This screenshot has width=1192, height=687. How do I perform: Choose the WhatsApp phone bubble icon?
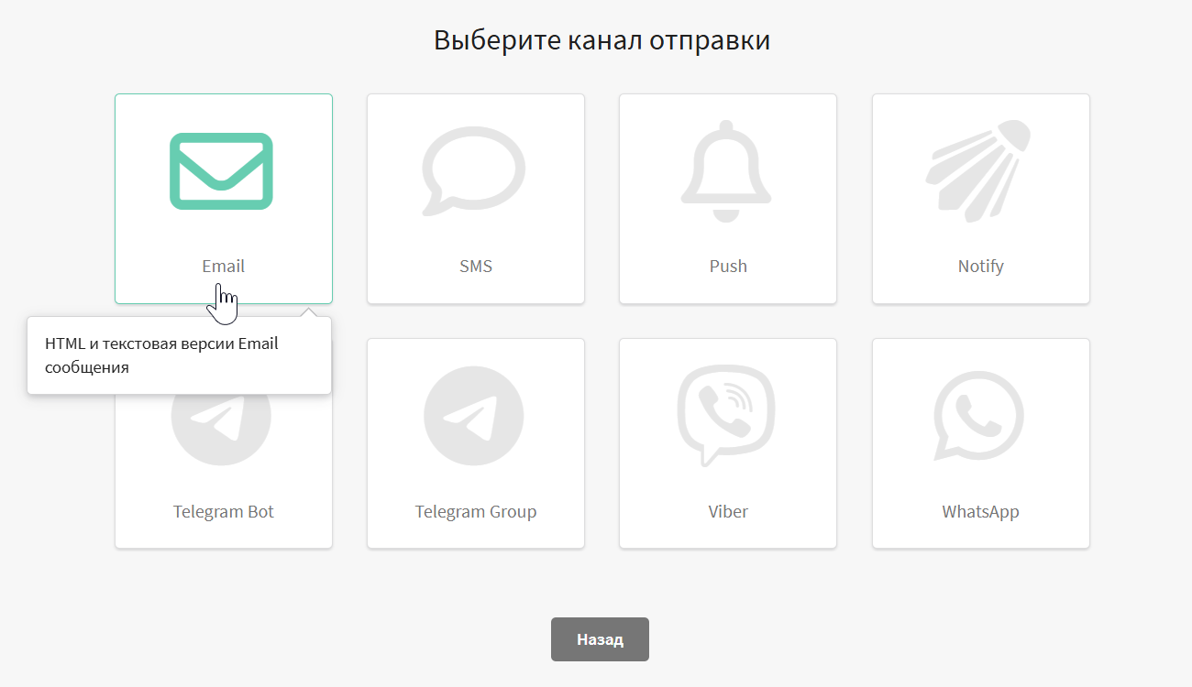(x=978, y=416)
